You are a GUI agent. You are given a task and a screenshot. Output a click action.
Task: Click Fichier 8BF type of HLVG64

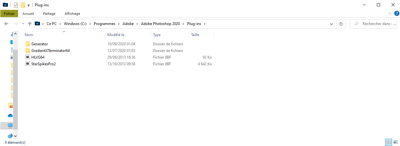pyautogui.click(x=162, y=57)
